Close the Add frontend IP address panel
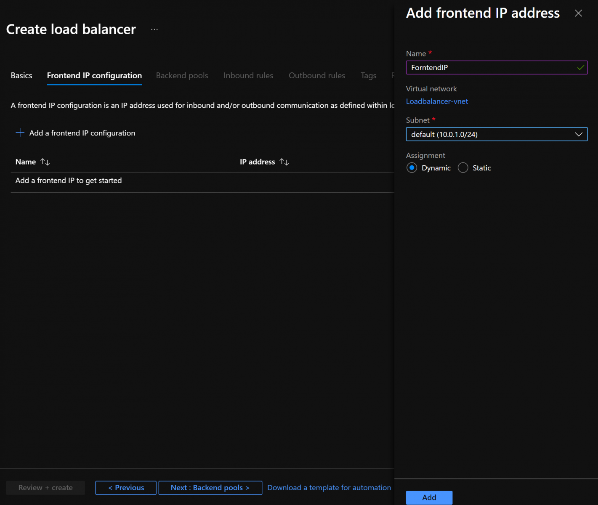Screen dimensions: 598x505 coord(578,13)
